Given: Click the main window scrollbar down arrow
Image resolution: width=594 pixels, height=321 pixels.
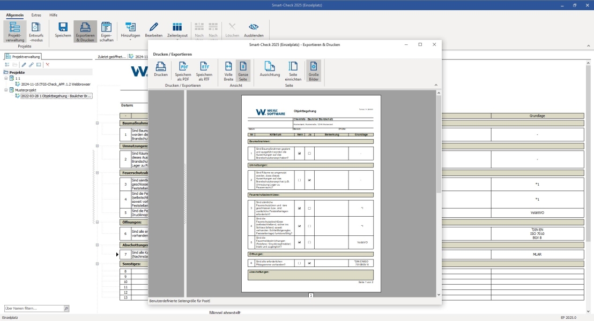Looking at the screenshot, I should coord(588,311).
